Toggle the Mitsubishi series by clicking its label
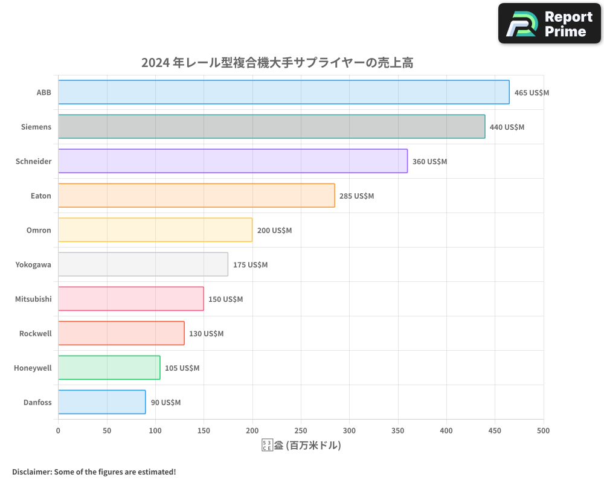This screenshot has height=483, width=604. point(33,299)
